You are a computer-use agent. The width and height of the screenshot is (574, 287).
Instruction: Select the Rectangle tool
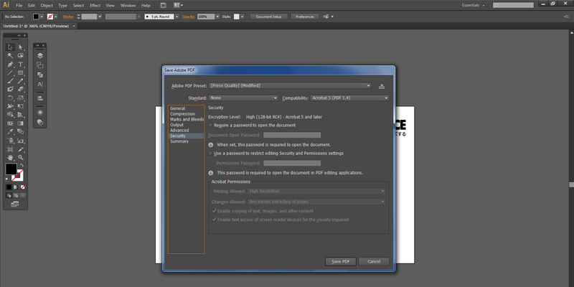point(21,72)
